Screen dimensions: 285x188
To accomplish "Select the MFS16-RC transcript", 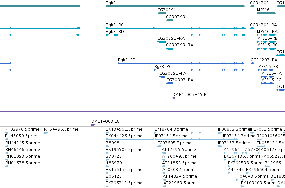I will click(267, 49).
